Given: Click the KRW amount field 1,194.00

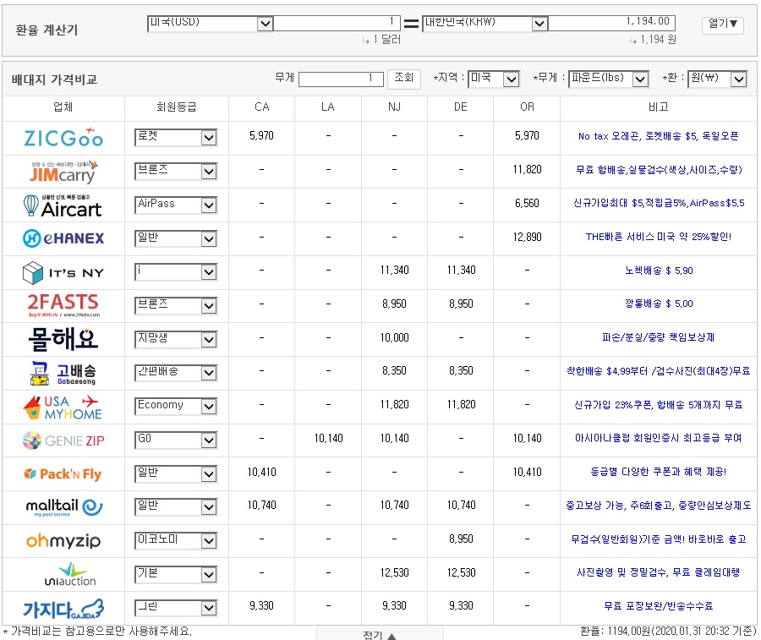Looking at the screenshot, I should tap(611, 24).
